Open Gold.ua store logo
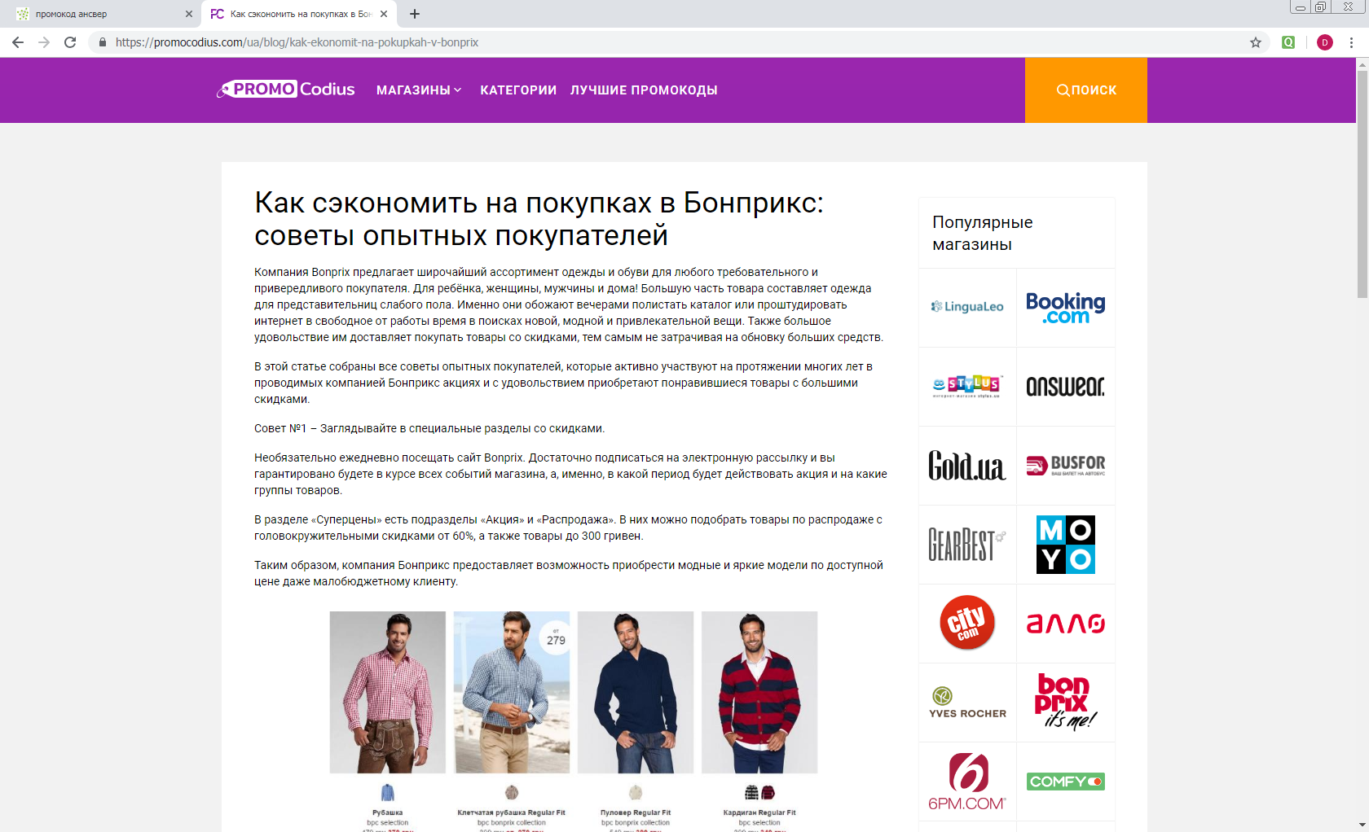Screen dimensions: 1369x832 pyautogui.click(x=967, y=465)
